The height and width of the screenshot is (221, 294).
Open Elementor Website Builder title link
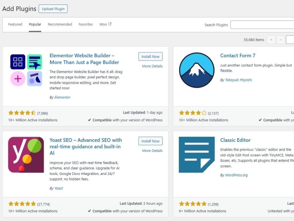tap(84, 59)
